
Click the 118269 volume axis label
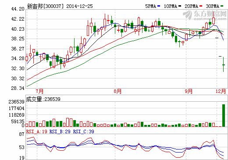17,115
